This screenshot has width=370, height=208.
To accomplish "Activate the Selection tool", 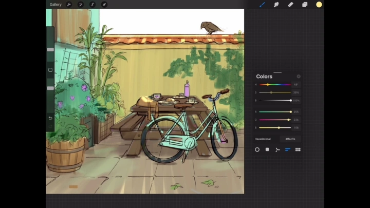I will (92, 5).
